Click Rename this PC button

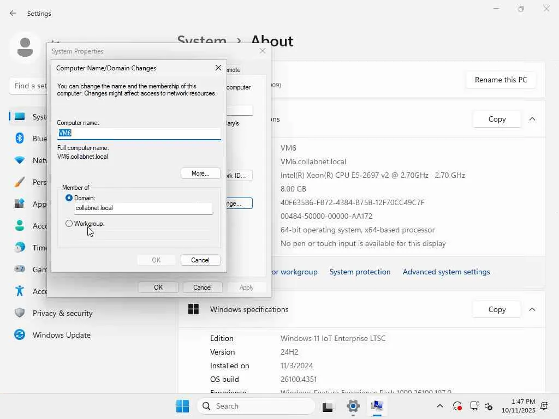(x=501, y=80)
